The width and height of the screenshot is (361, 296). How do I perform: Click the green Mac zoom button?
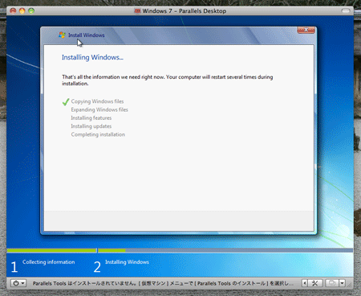coord(31,10)
